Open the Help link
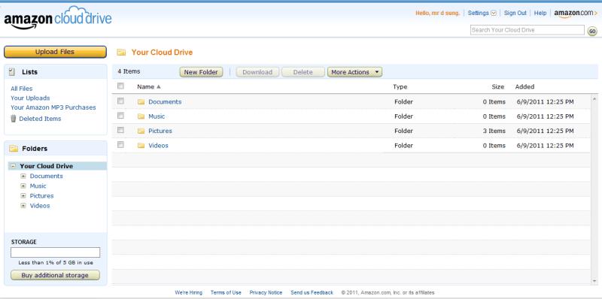602x299 pixels. click(540, 13)
